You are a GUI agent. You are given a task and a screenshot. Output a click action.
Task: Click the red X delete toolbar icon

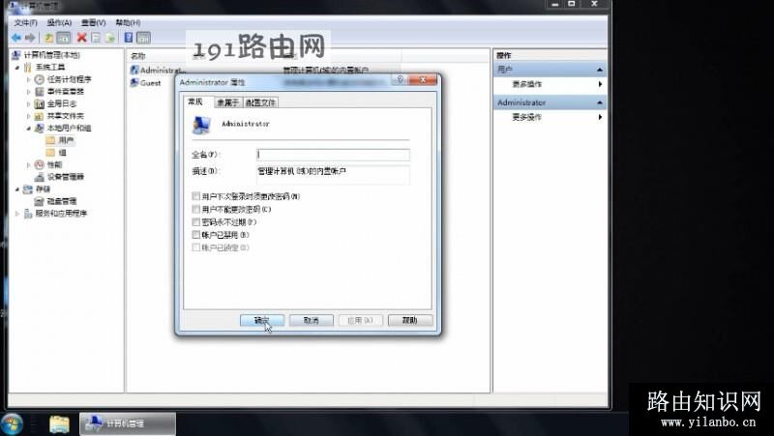coord(82,38)
